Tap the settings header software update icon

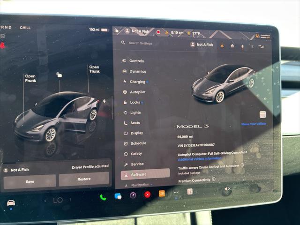pyautogui.click(x=222, y=45)
